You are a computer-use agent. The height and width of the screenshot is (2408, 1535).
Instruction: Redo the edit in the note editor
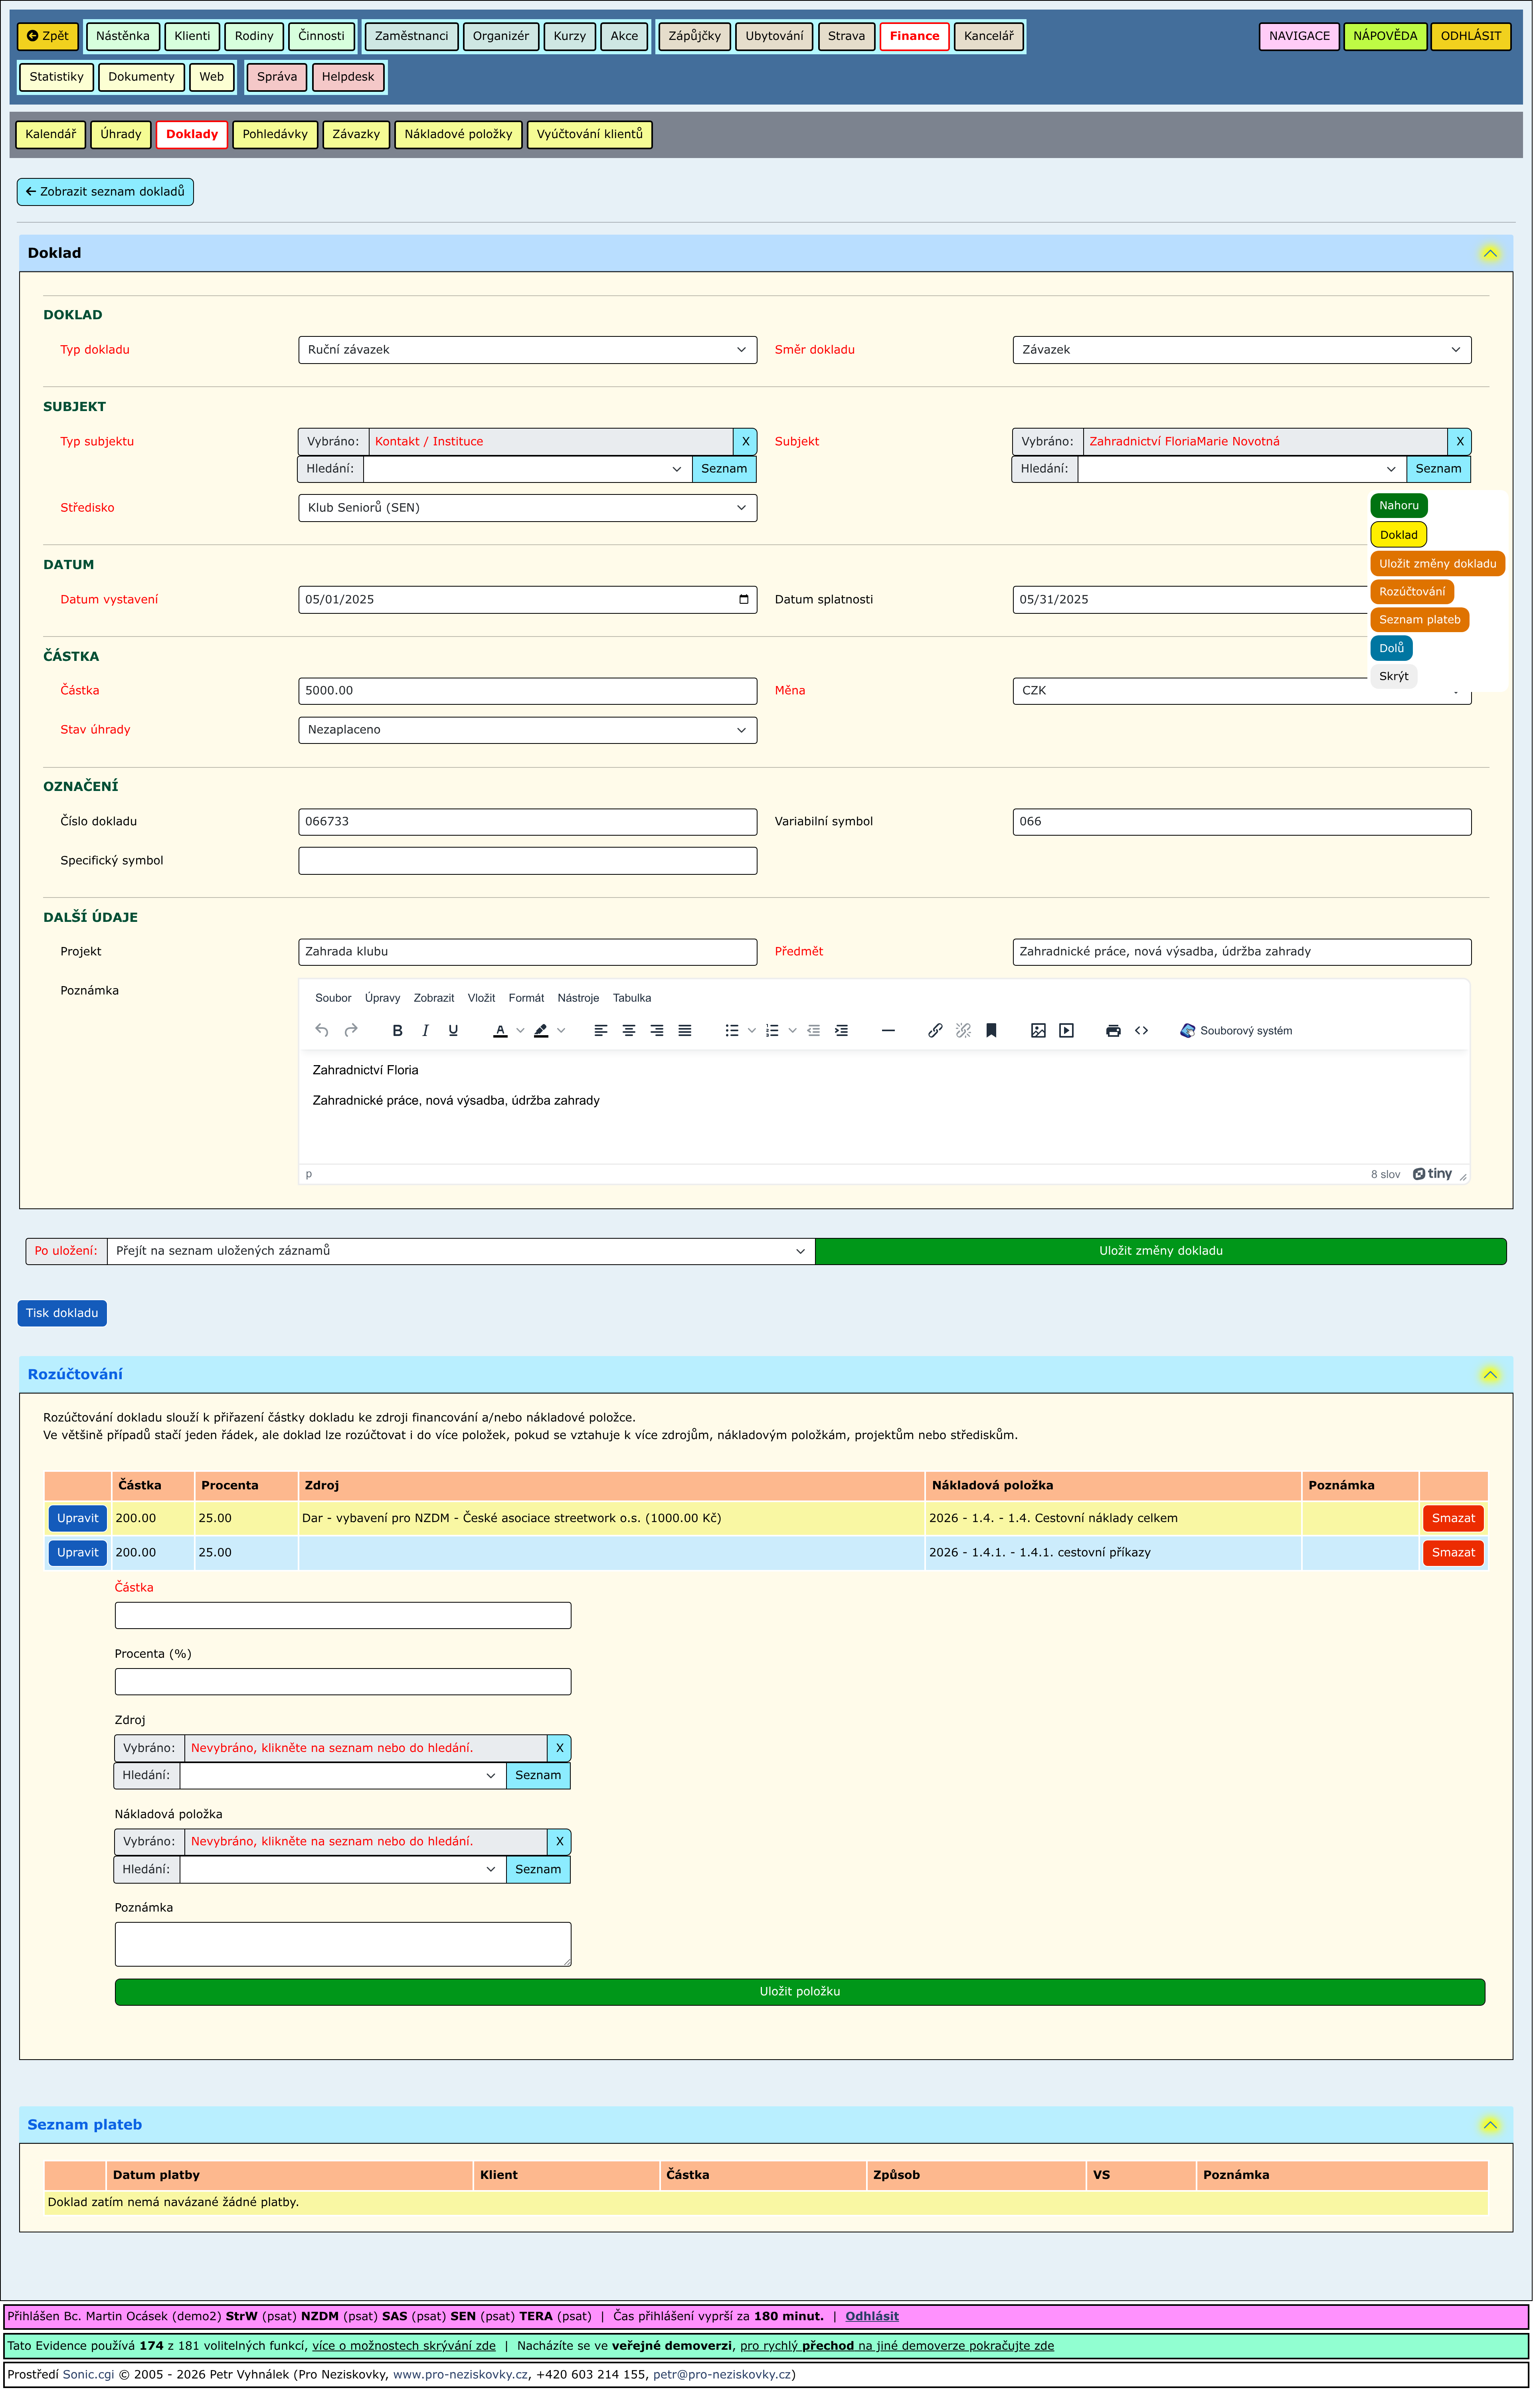(351, 1031)
